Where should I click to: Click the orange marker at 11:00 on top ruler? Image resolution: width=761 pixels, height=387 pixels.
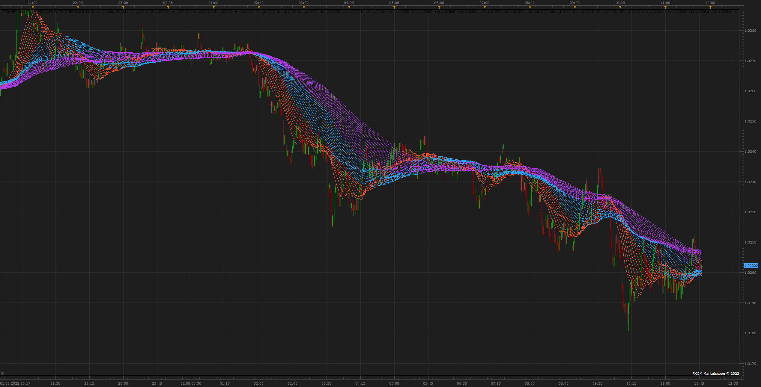click(665, 7)
